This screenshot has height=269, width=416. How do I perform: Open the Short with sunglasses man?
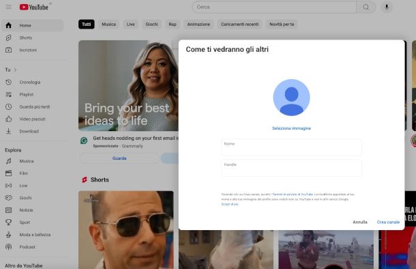point(126,230)
